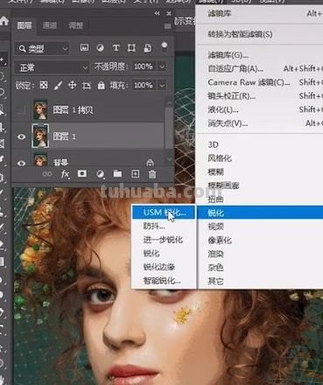
Task: Click the fill 100% value field
Action: click(144, 86)
